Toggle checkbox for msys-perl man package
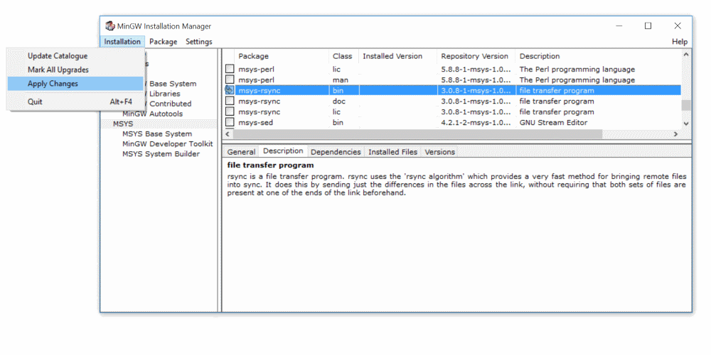Screen dimensions: 711x355 [x=230, y=80]
